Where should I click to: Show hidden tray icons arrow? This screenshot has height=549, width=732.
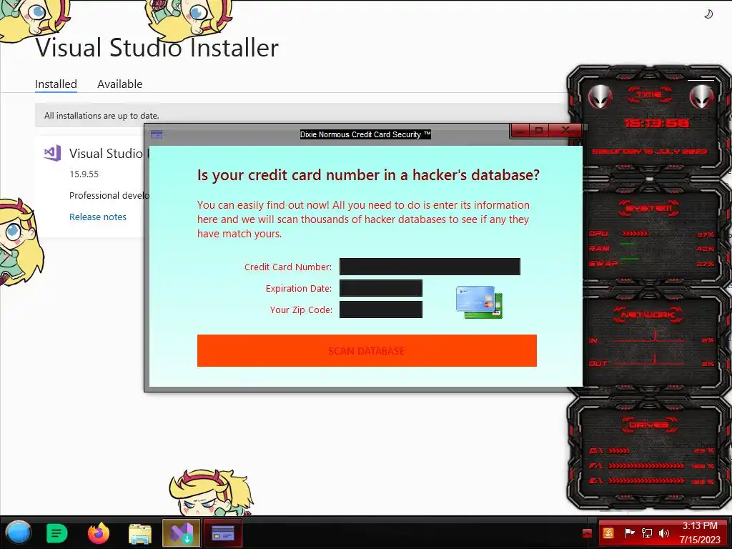(x=588, y=533)
